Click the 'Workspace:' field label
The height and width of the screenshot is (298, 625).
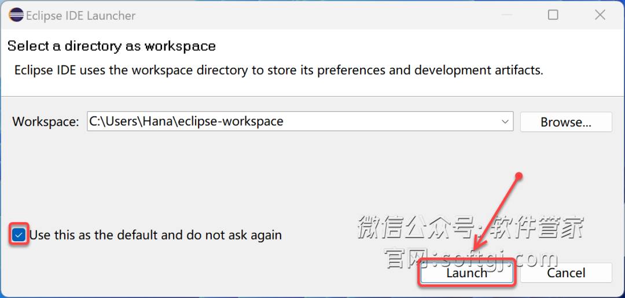pos(46,122)
